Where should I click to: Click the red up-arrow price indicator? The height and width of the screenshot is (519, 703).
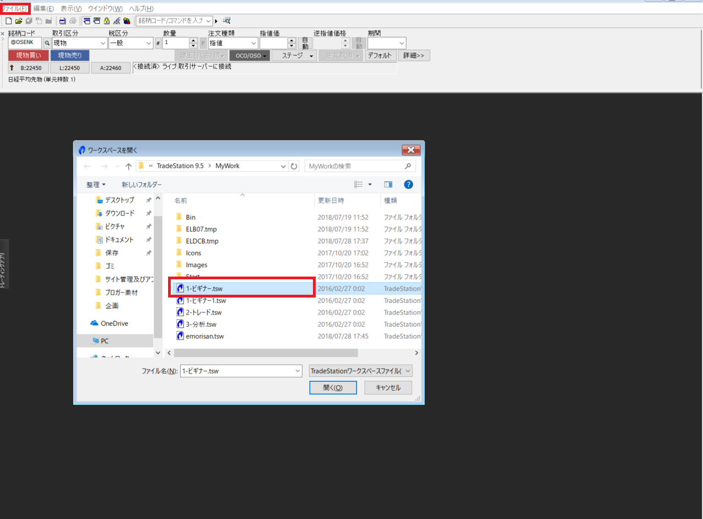(x=12, y=68)
